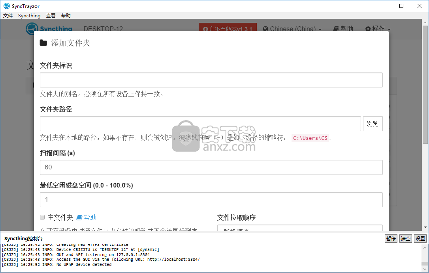Open the 文件拉取顺序 dropdown
Screen dimensions: 429x273
(x=300, y=228)
